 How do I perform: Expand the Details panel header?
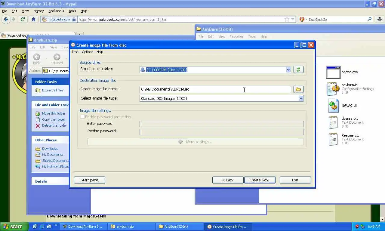[50, 181]
